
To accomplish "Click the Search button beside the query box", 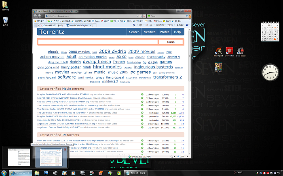I will coord(171,42).
